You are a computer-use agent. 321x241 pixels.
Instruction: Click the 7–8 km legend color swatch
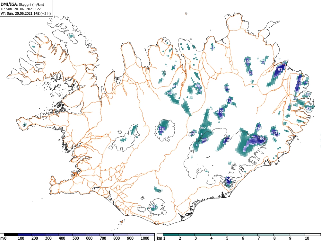pos(265,235)
